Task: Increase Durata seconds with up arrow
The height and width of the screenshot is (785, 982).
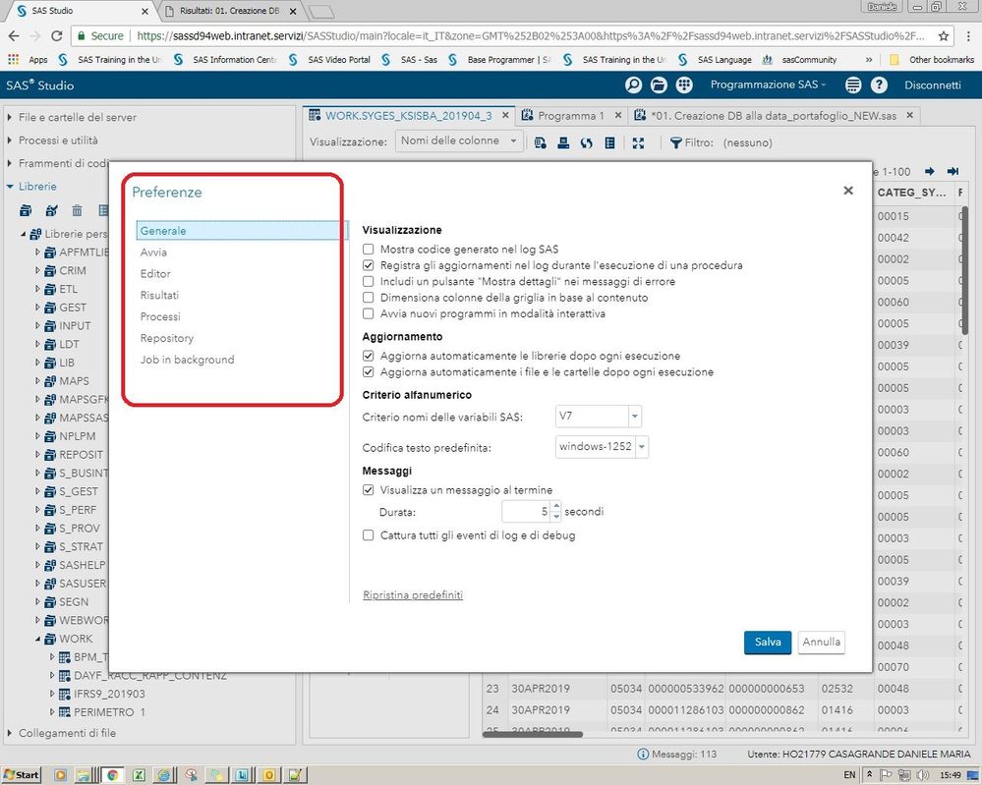Action: 556,505
